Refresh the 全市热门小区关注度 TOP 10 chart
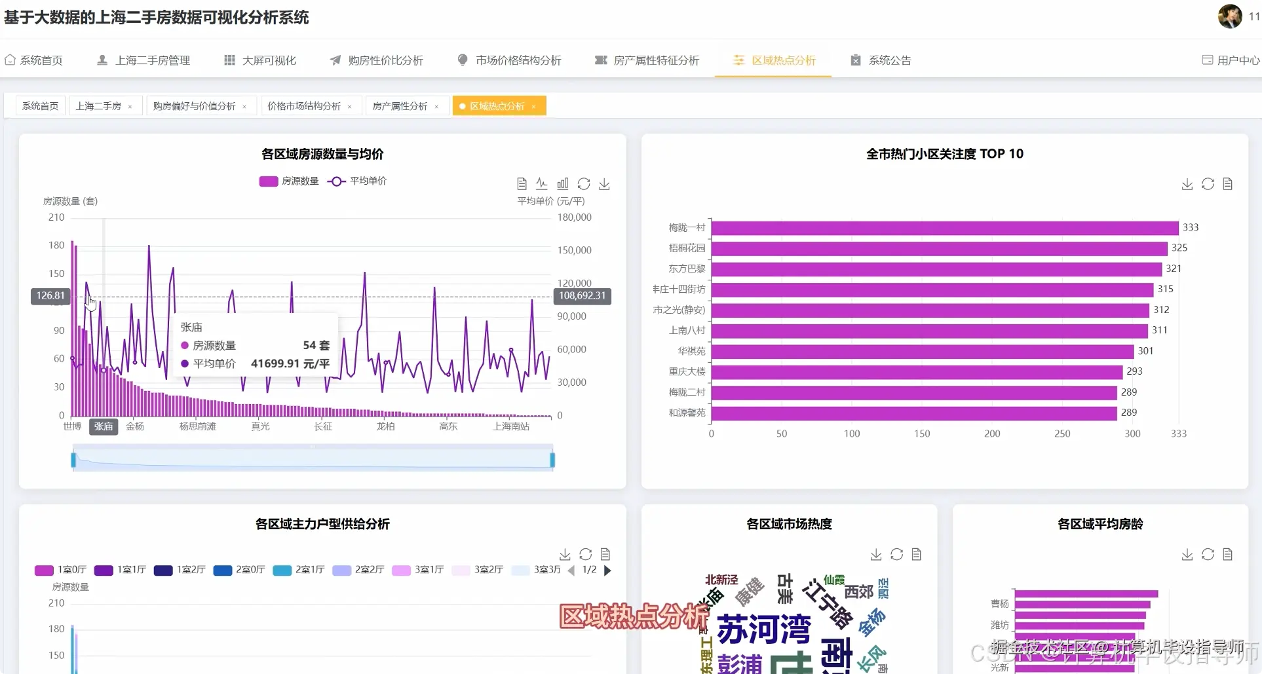 click(1208, 184)
